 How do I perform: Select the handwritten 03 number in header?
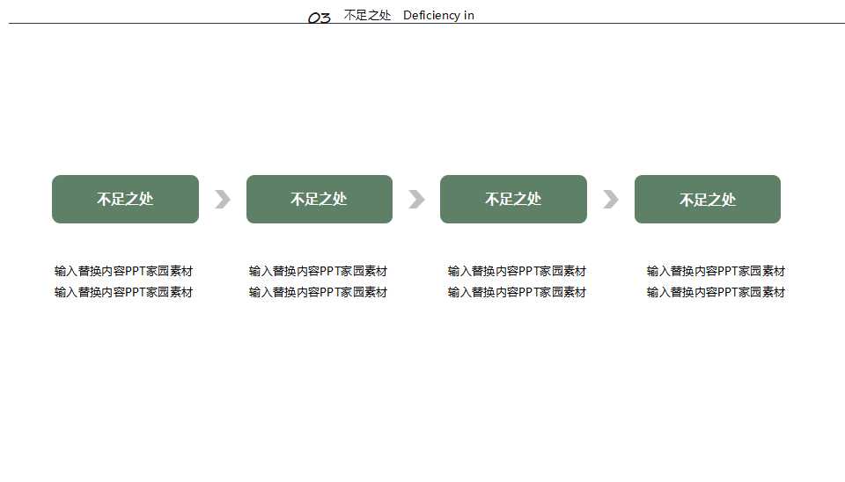click(320, 17)
